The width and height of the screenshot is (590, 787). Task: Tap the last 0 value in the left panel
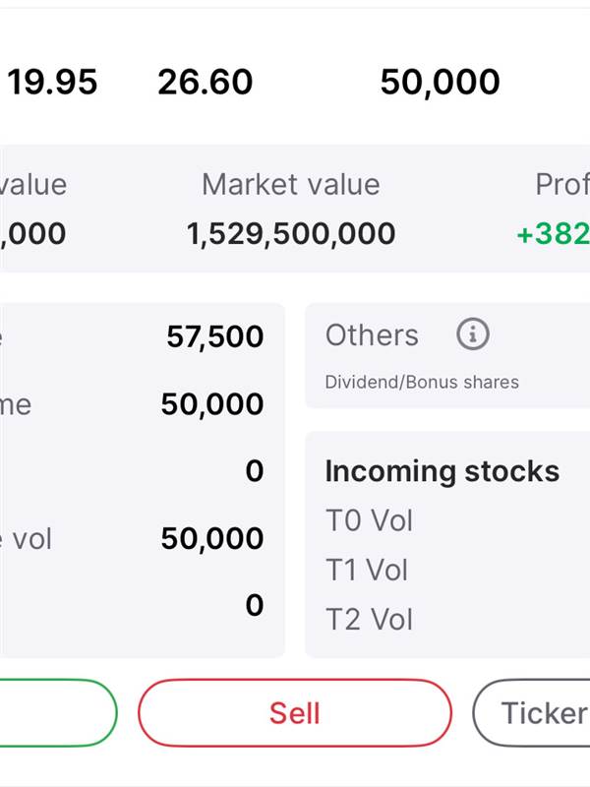click(x=255, y=605)
